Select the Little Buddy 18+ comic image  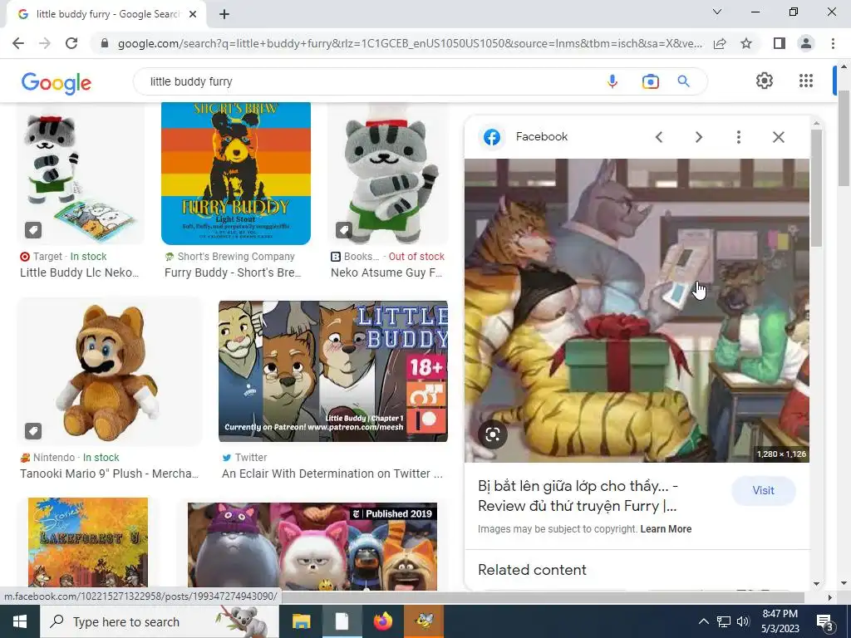point(333,371)
